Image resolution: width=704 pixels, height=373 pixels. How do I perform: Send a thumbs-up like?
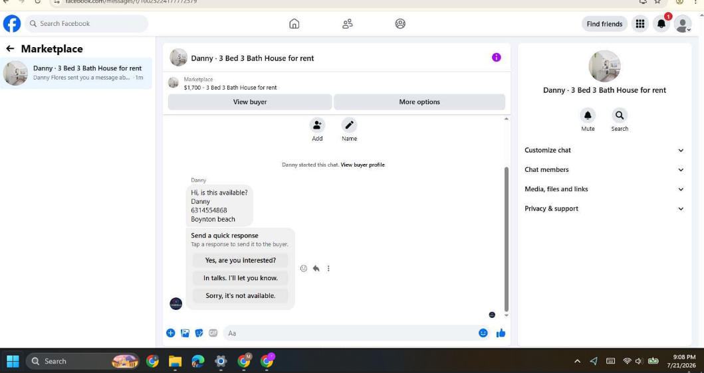click(x=501, y=333)
